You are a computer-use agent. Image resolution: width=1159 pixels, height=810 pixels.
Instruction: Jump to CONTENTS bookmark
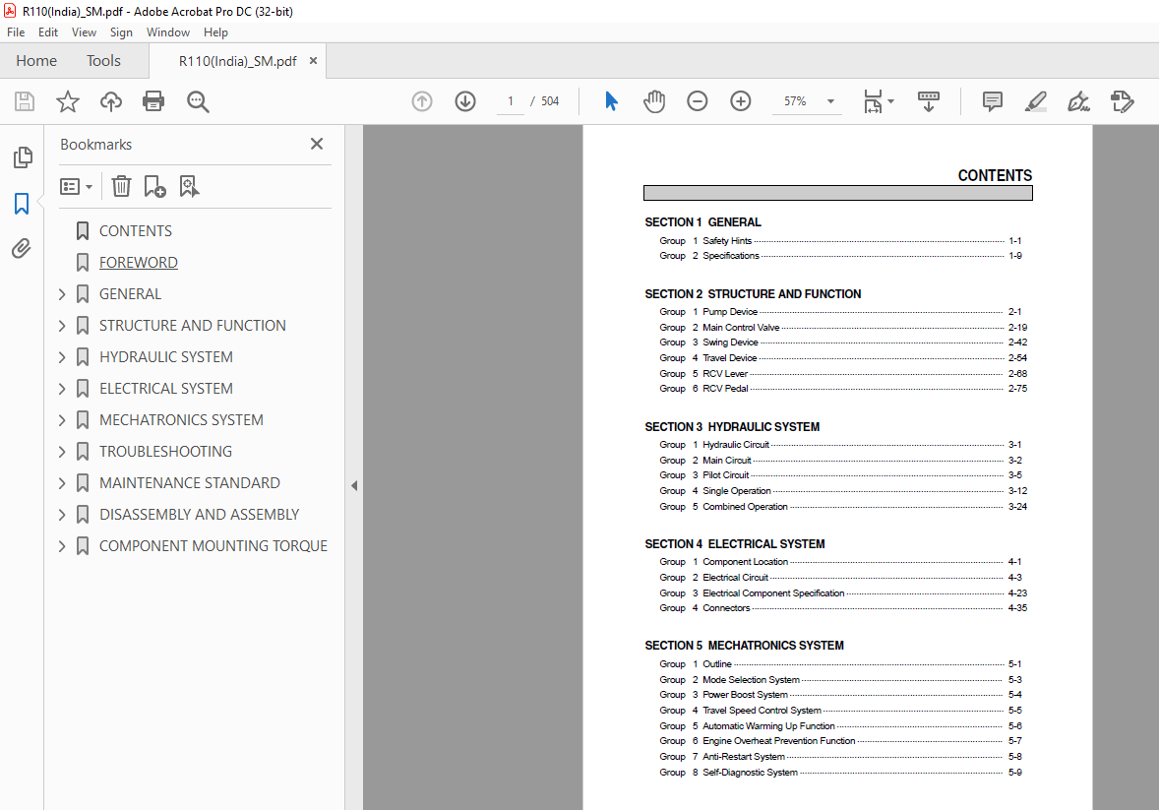coord(135,230)
